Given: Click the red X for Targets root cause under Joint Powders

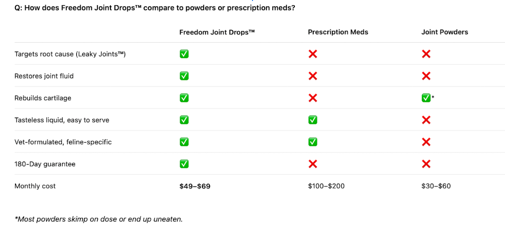Looking at the screenshot, I should point(426,54).
